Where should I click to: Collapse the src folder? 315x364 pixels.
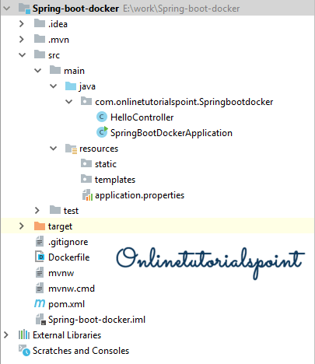(x=23, y=55)
